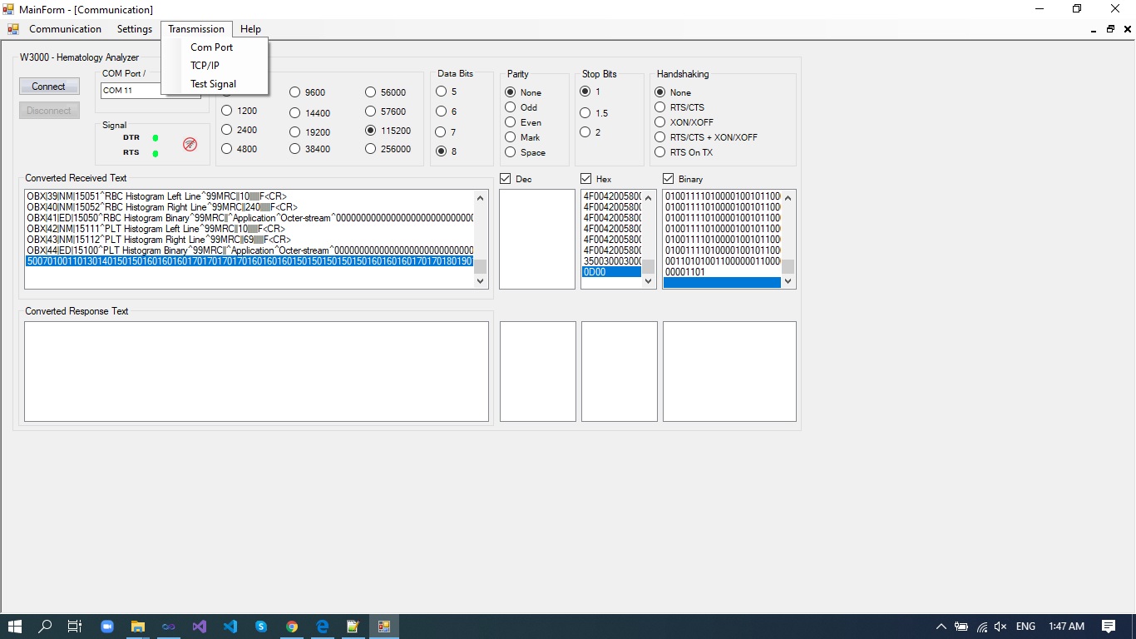
Task: Choose TCP/IP from the Transmission menu
Action: pyautogui.click(x=205, y=66)
